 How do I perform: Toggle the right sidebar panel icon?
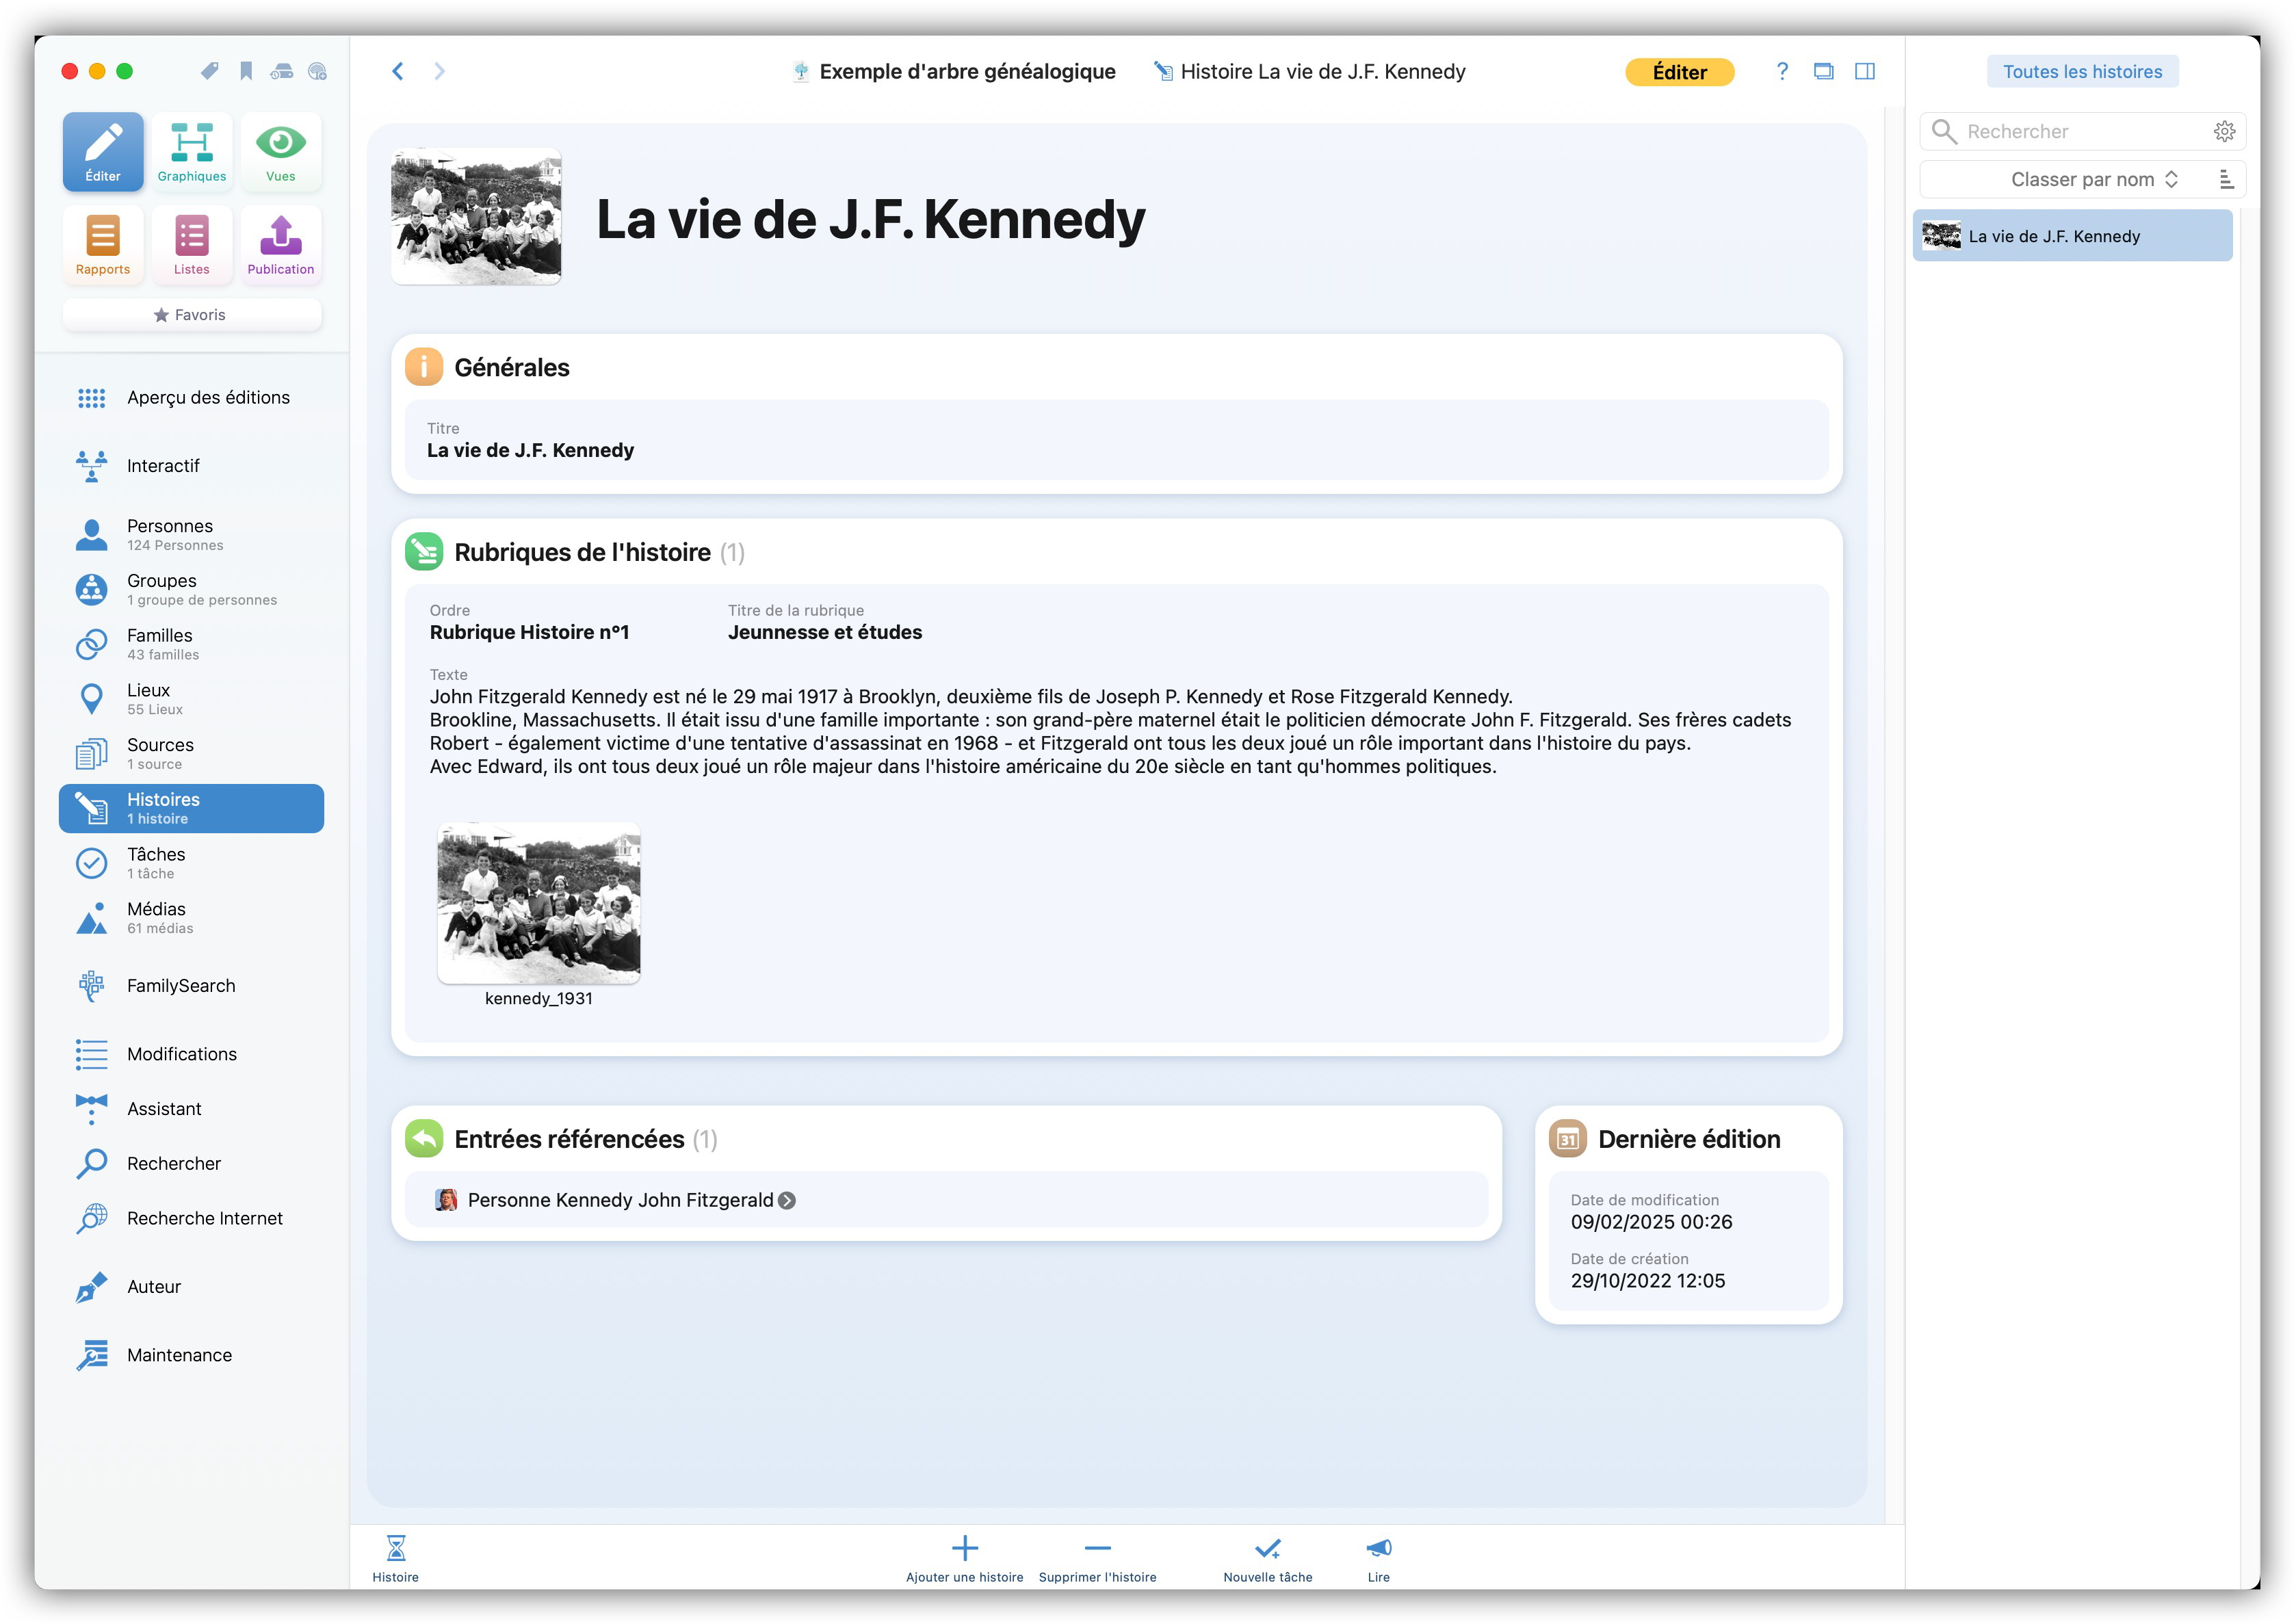1865,71
